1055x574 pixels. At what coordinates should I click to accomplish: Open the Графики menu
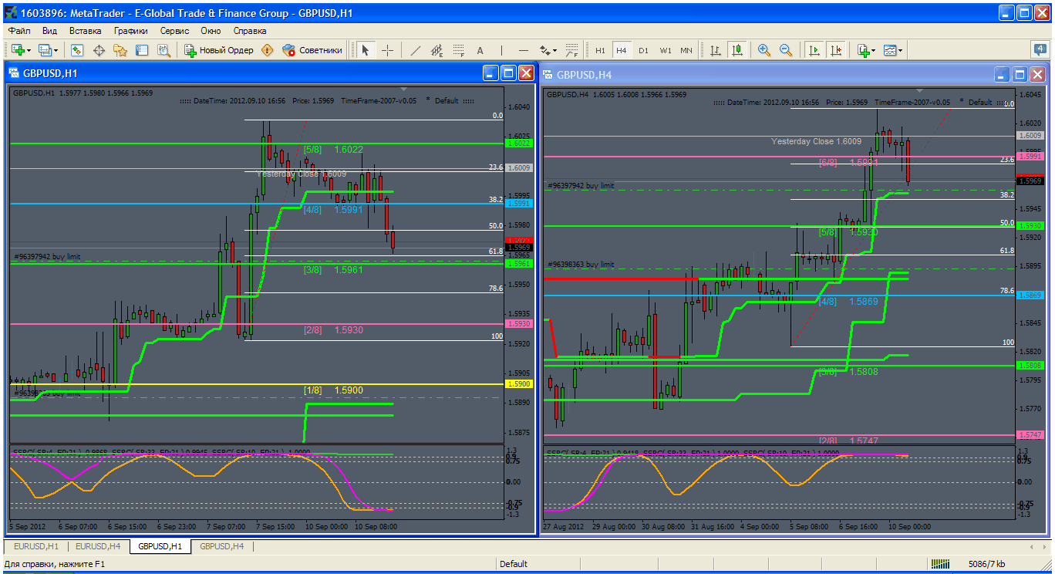coord(131,31)
